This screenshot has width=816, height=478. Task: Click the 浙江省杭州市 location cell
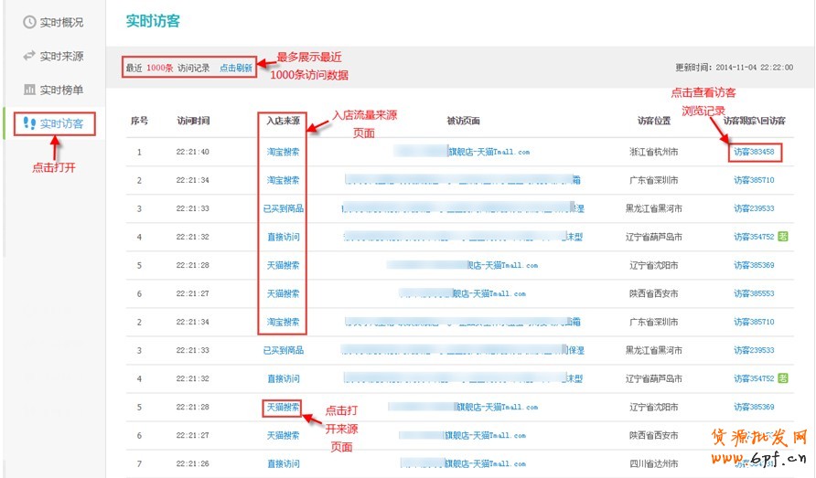tap(654, 152)
